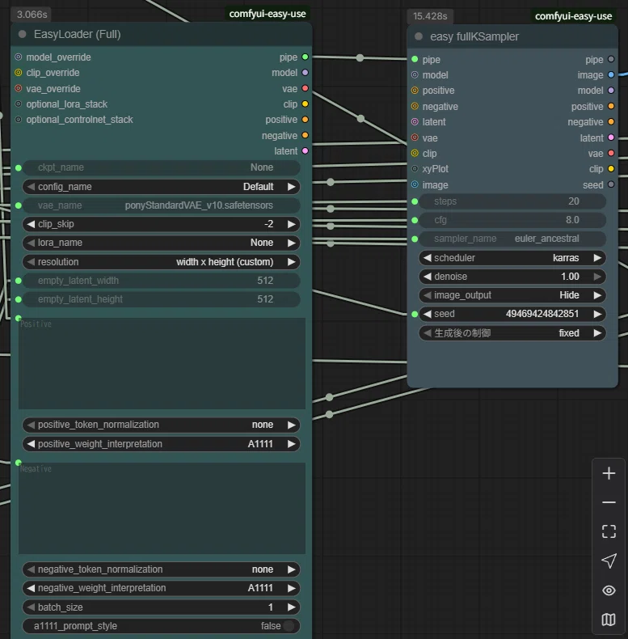Toggle link visibility with the eye icon
Viewport: 628px width, 639px height.
point(609,590)
